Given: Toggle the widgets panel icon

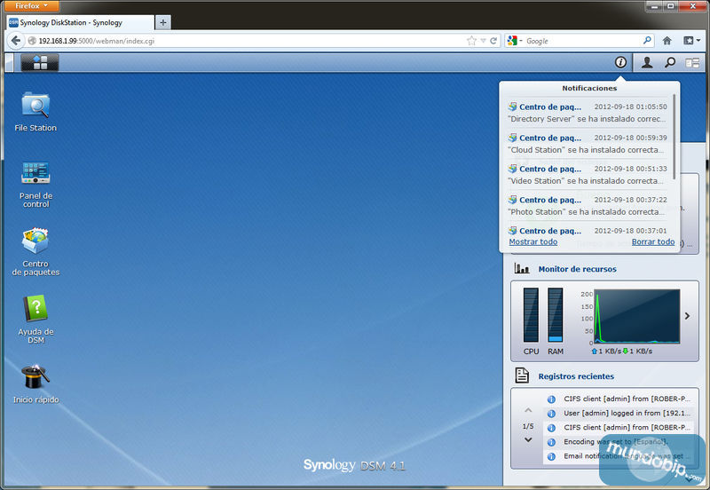Looking at the screenshot, I should [692, 63].
